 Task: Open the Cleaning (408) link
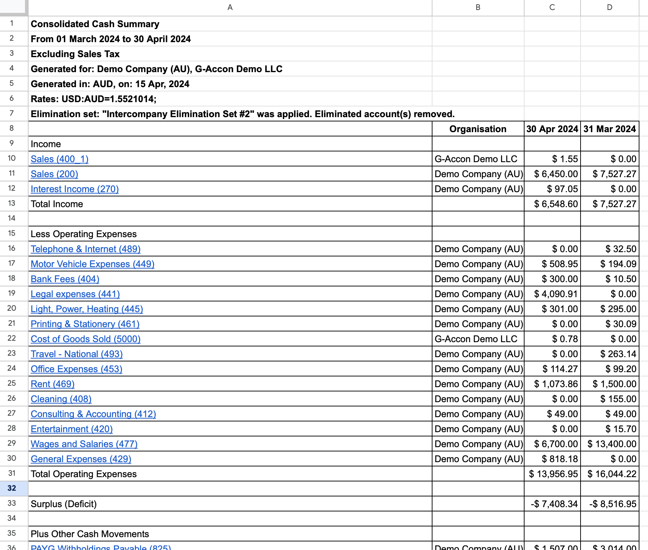61,399
